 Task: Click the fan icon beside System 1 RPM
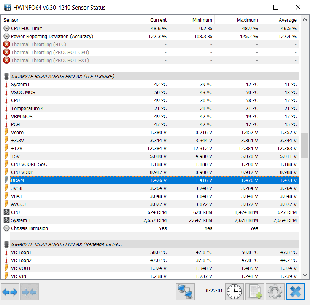[6, 220]
